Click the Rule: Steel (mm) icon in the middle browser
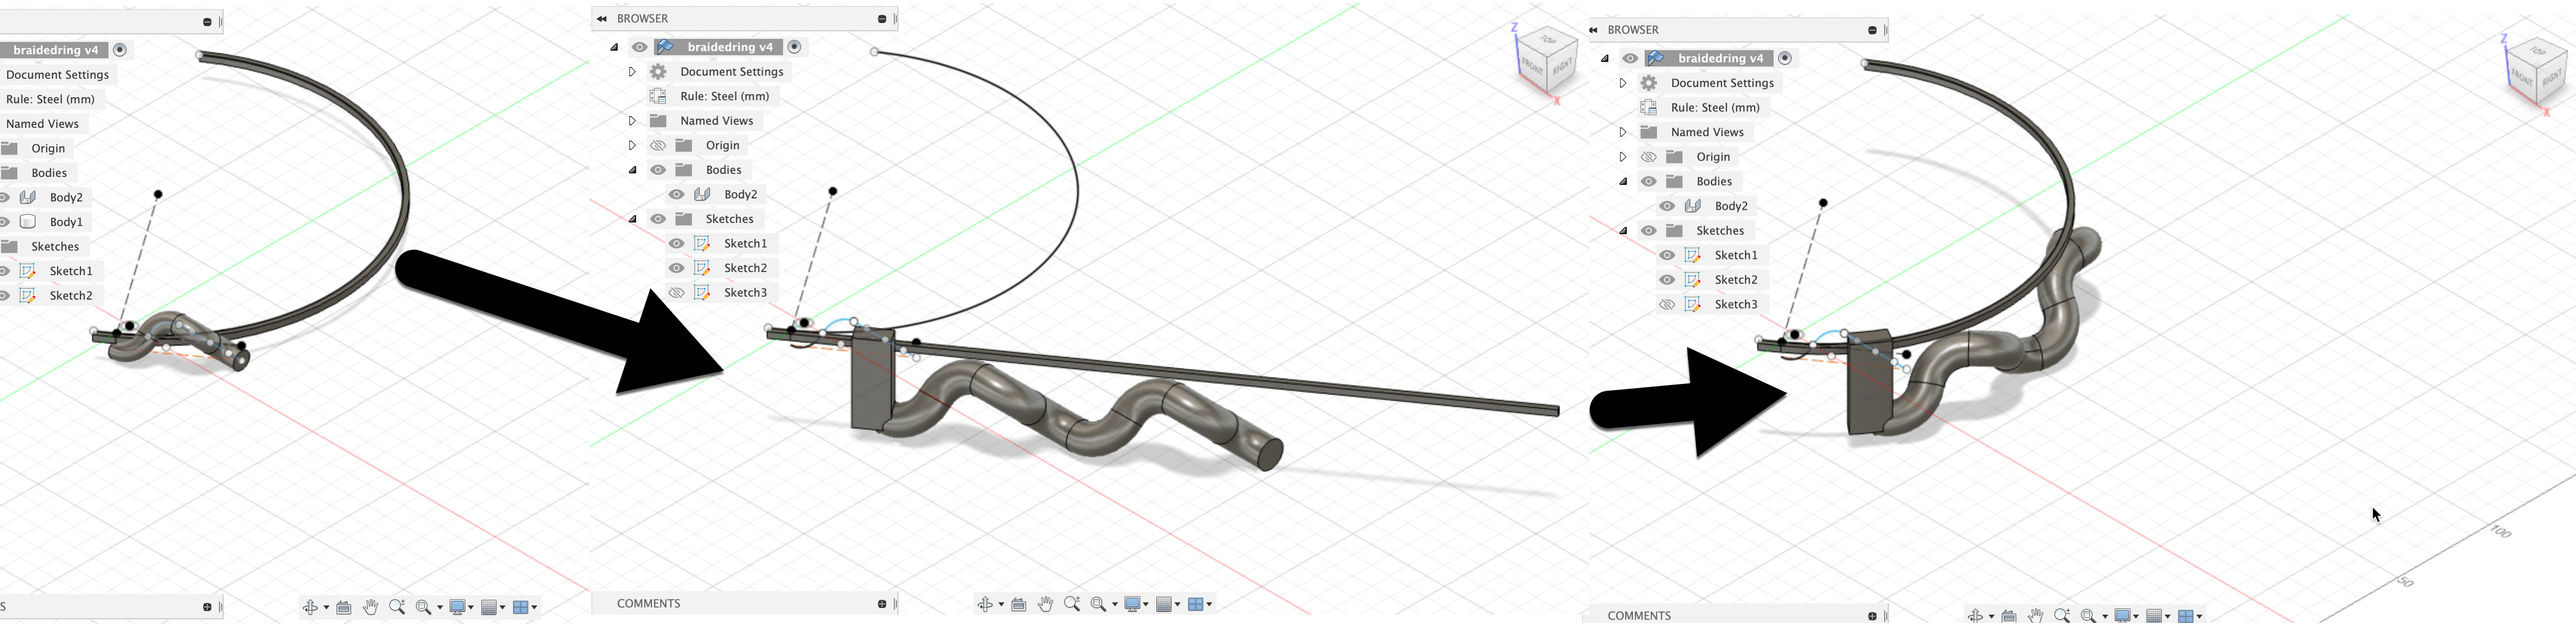The width and height of the screenshot is (2576, 631). pyautogui.click(x=658, y=96)
